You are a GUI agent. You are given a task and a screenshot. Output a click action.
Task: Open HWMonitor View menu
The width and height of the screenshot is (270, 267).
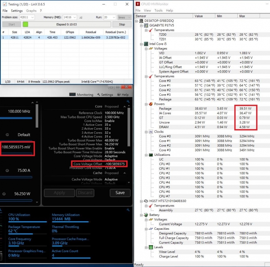(147, 11)
